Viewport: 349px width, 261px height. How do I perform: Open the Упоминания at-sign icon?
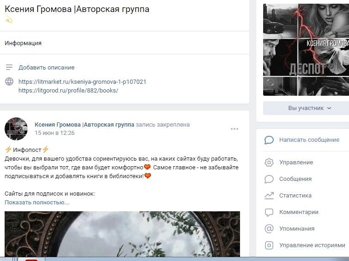tap(269, 229)
